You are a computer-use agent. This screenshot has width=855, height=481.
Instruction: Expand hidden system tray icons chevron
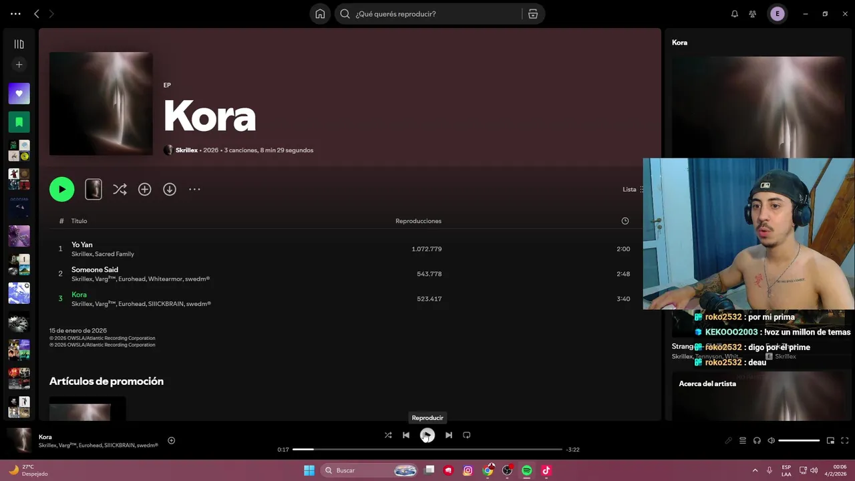[x=755, y=470]
